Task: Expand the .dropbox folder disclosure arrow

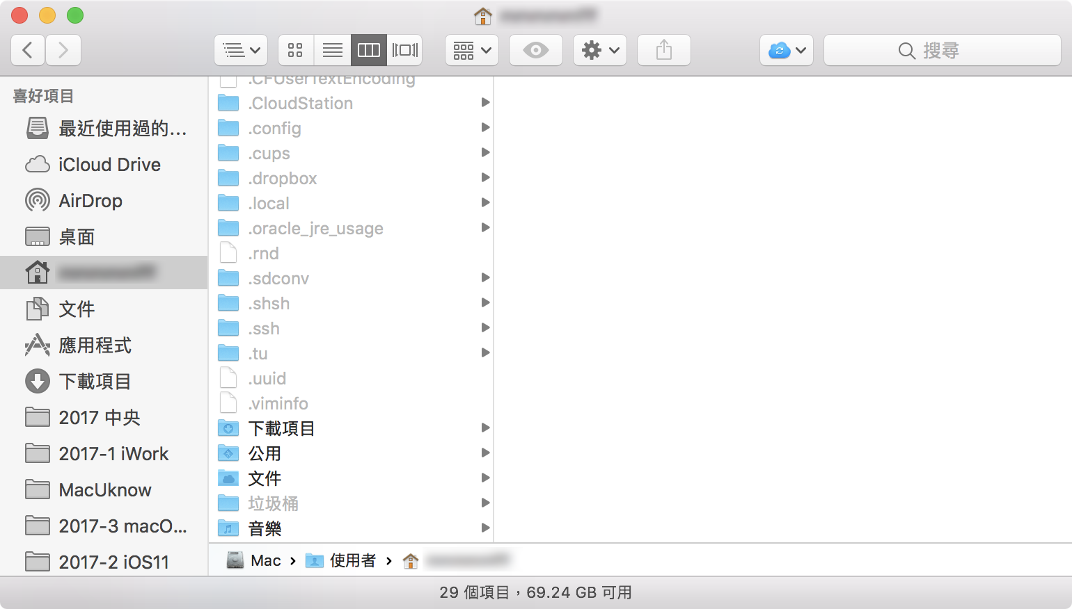Action: tap(485, 177)
